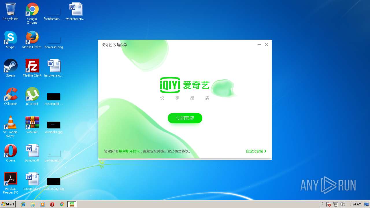Open Action Center flag tray icon
The height and width of the screenshot is (208, 370).
click(x=329, y=204)
